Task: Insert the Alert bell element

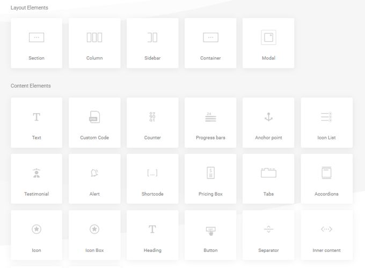Action: pyautogui.click(x=94, y=173)
